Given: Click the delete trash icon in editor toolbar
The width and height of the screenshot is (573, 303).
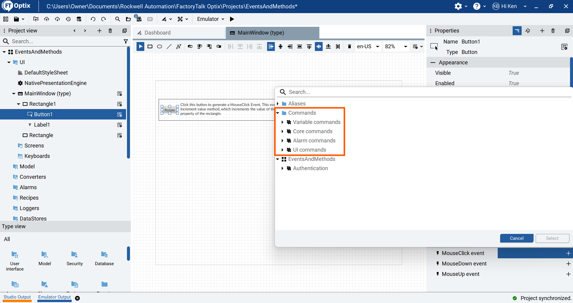Looking at the screenshot, I should coord(349,46).
